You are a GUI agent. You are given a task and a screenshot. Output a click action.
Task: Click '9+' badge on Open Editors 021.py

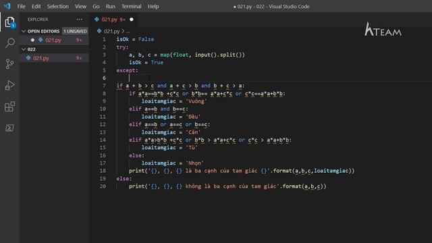coord(79,40)
